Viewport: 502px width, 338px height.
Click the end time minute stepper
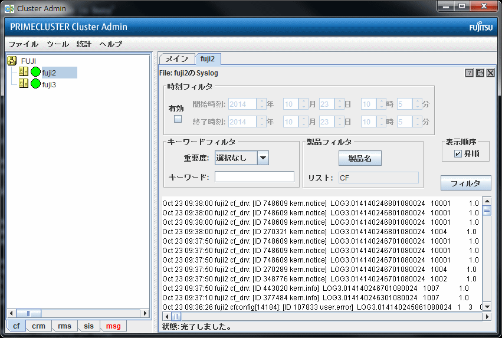pyautogui.click(x=417, y=122)
